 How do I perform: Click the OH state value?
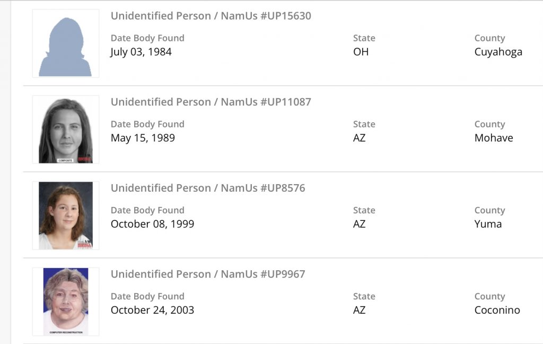click(361, 52)
